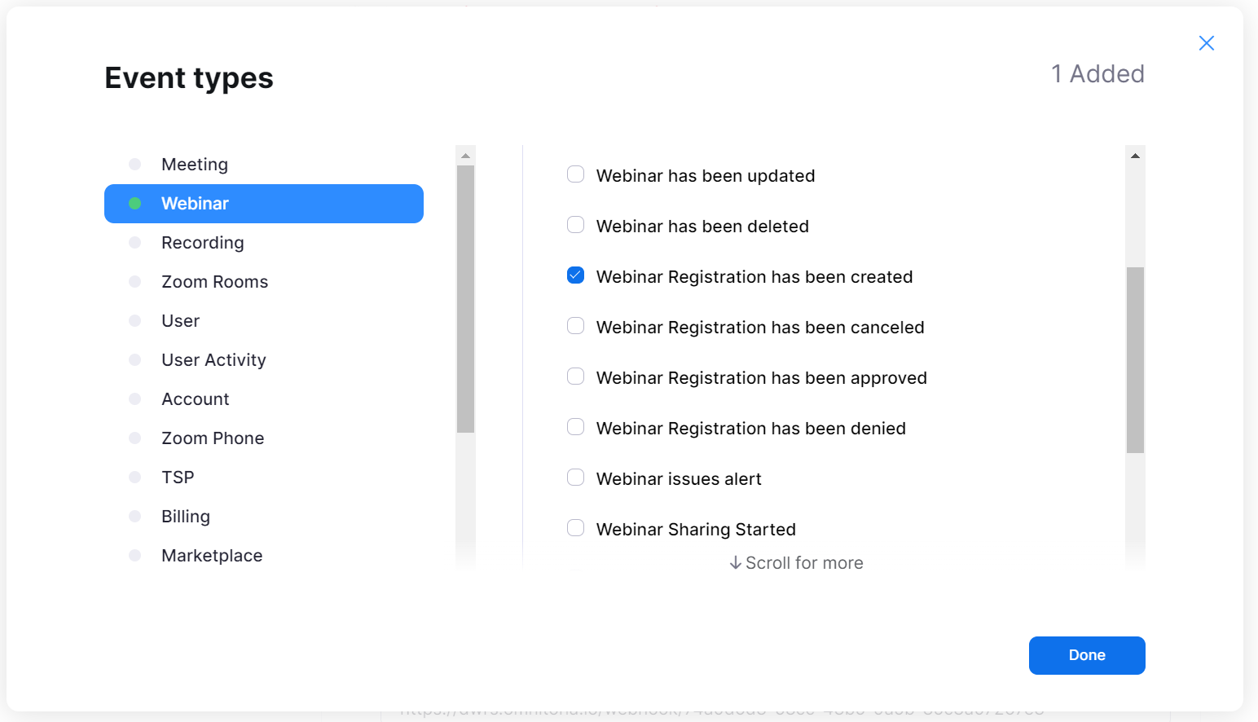Select Zoom Rooms event category

pos(214,282)
